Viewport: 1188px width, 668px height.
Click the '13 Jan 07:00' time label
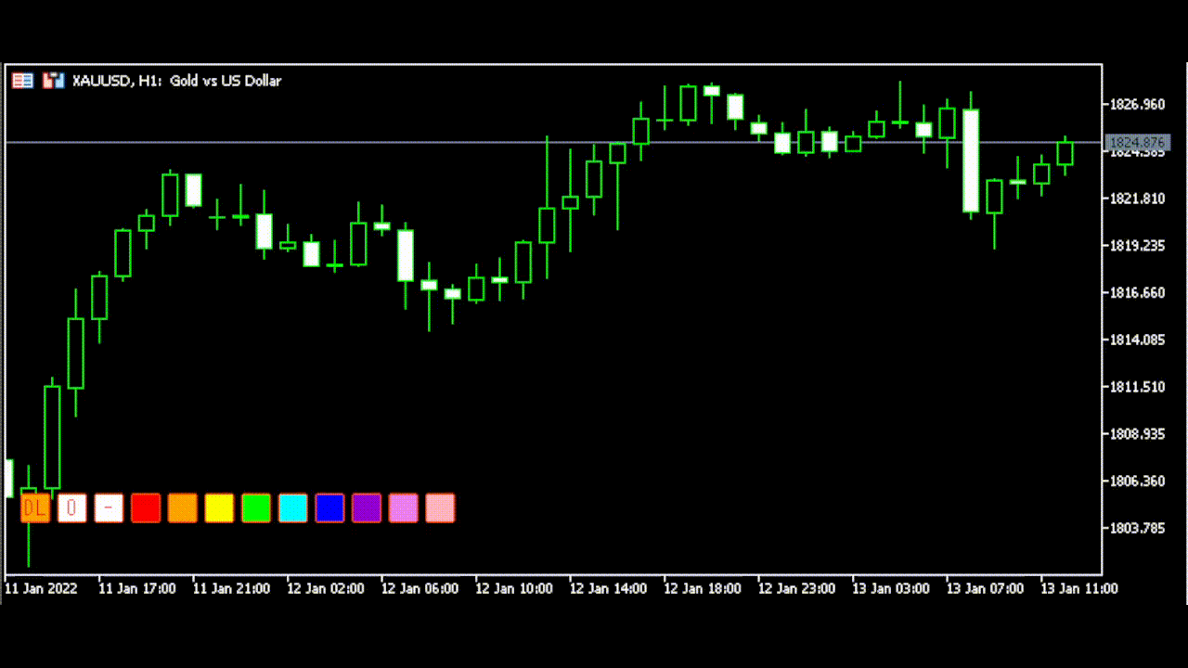(985, 588)
